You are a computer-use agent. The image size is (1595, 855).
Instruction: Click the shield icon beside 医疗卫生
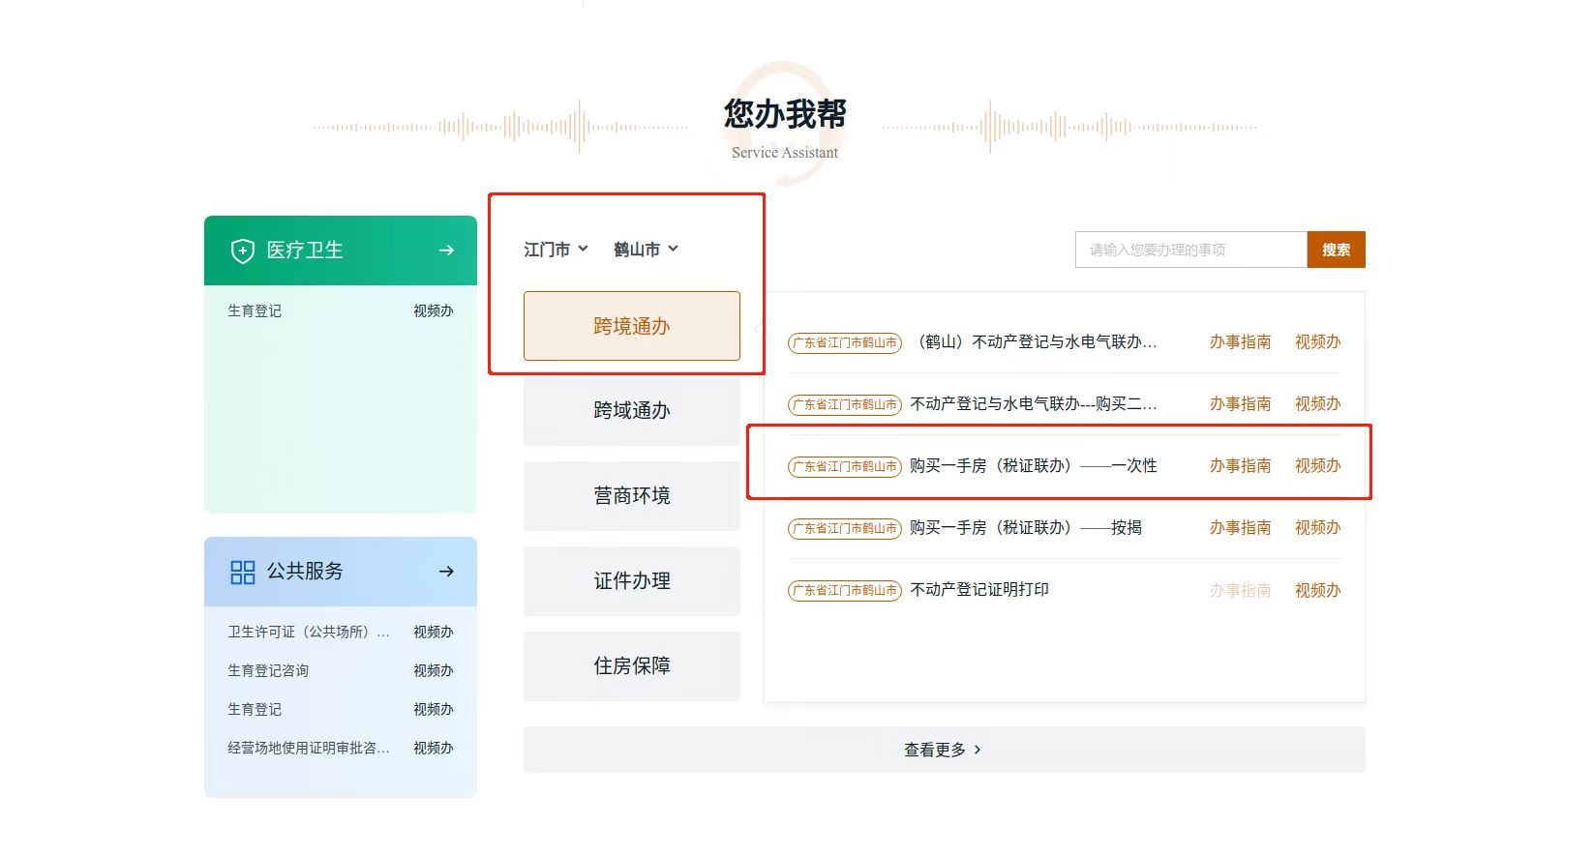click(x=242, y=251)
